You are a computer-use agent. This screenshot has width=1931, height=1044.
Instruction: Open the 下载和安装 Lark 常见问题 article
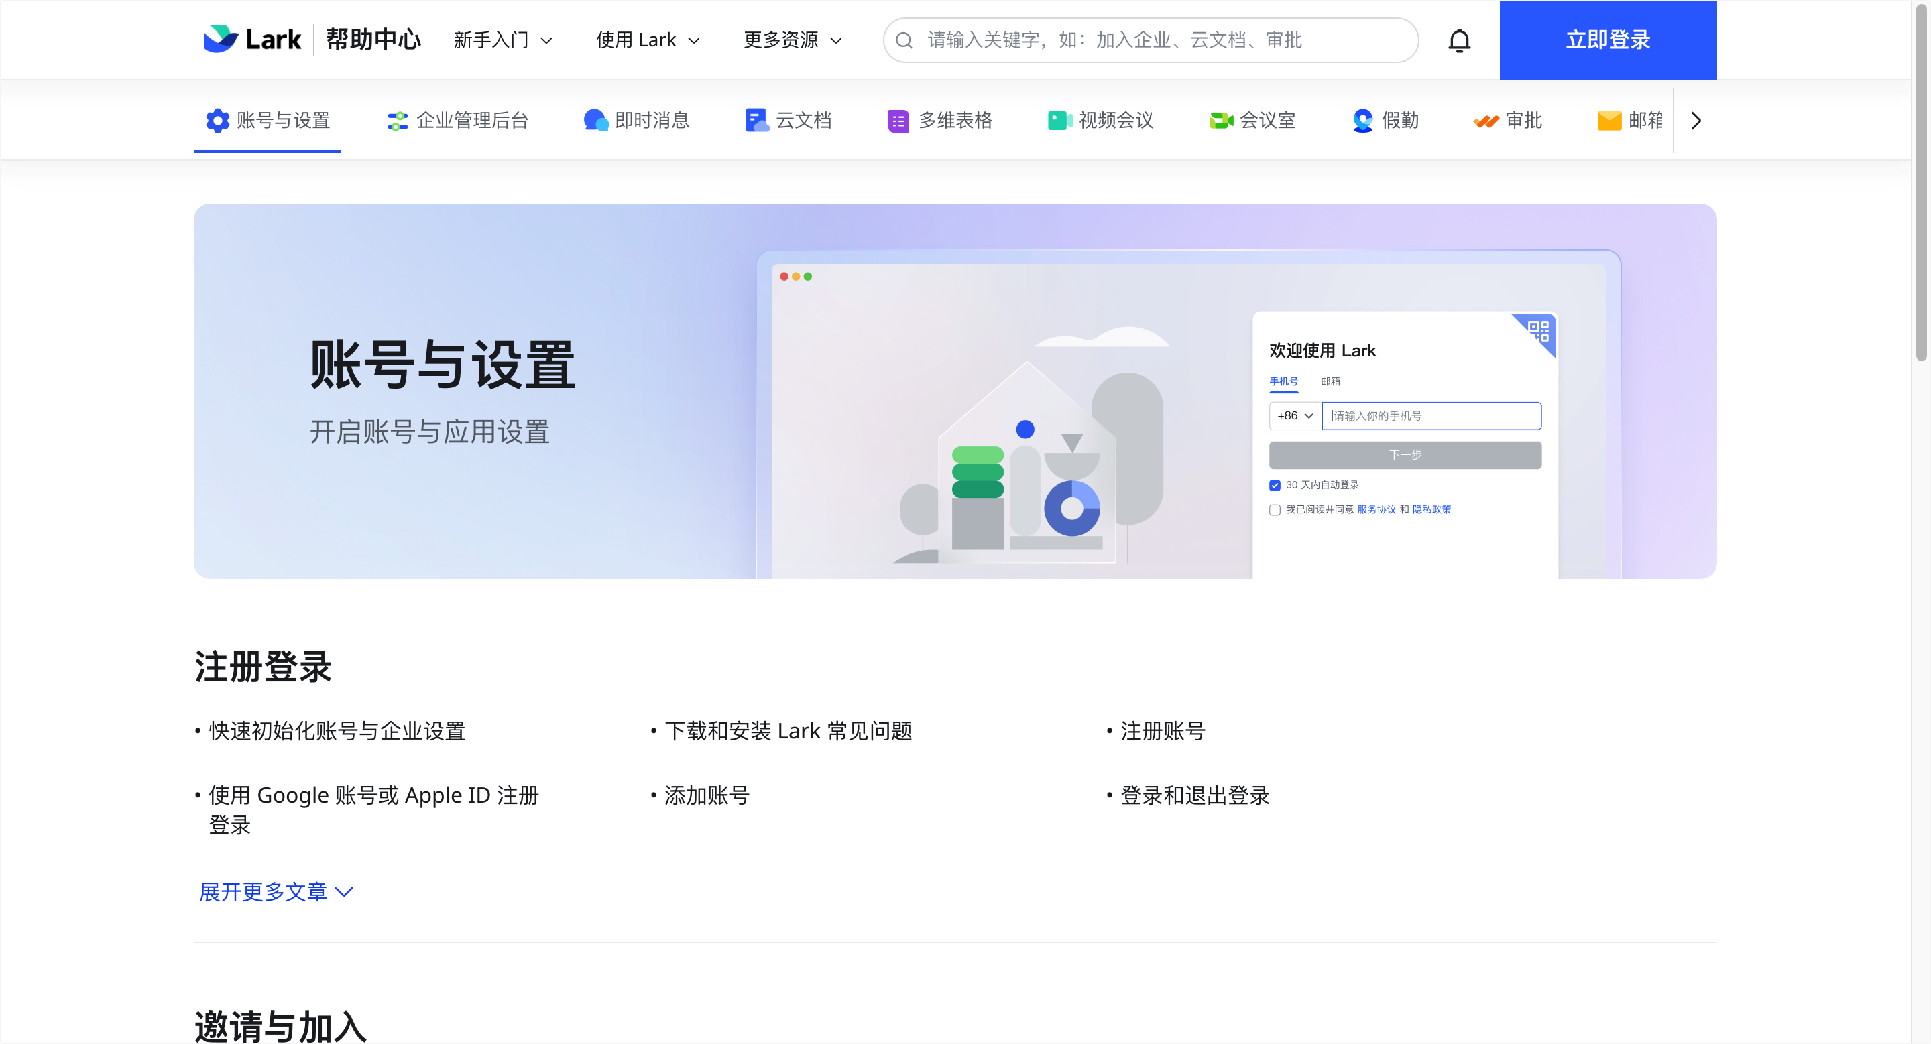[788, 731]
